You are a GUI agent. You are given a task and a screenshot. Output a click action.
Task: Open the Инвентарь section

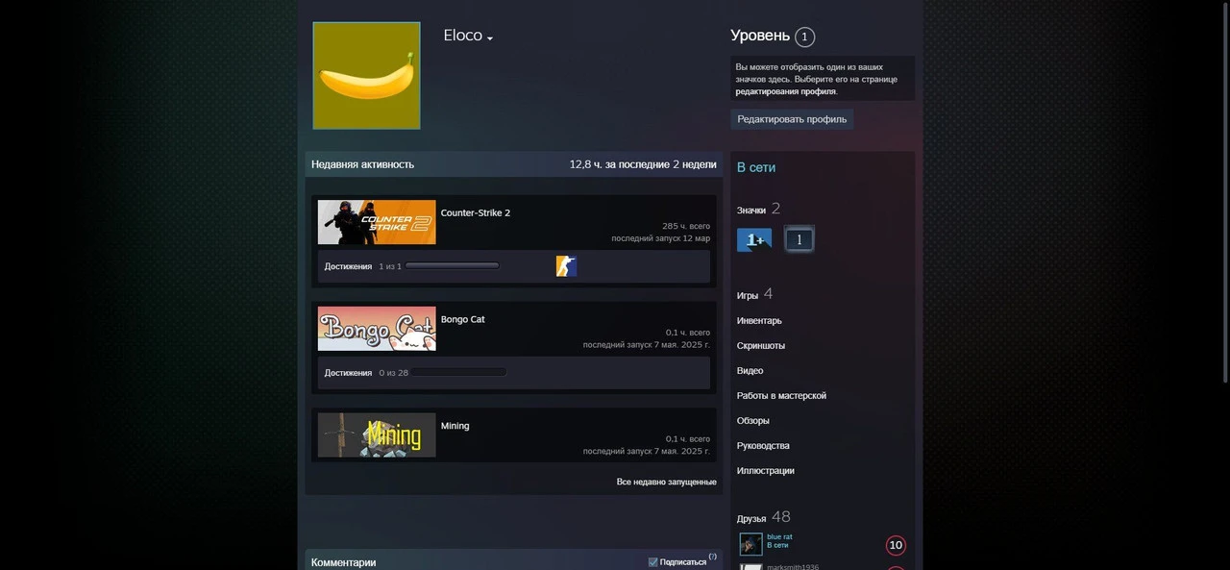tap(759, 320)
